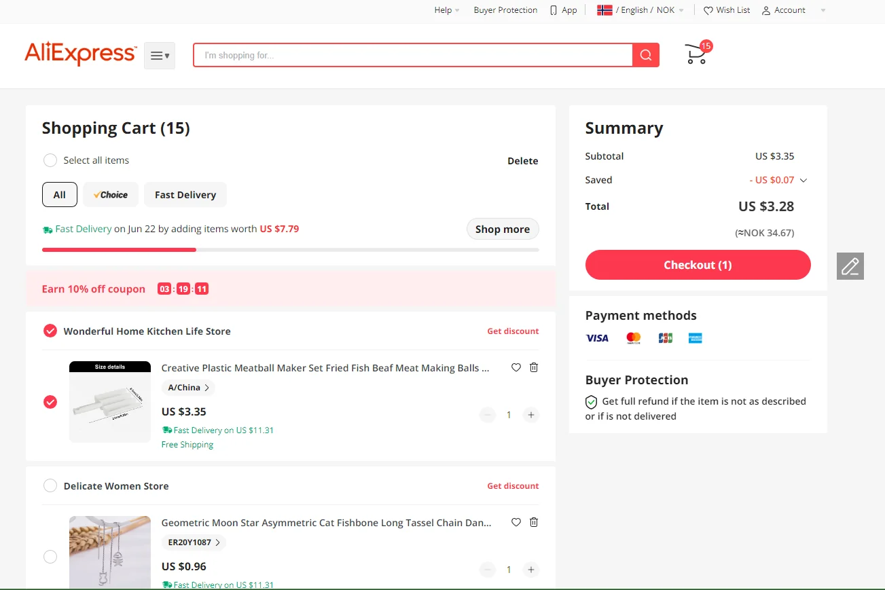Uncheck the Meatball Maker item checkbox
885x590 pixels.
pyautogui.click(x=50, y=402)
